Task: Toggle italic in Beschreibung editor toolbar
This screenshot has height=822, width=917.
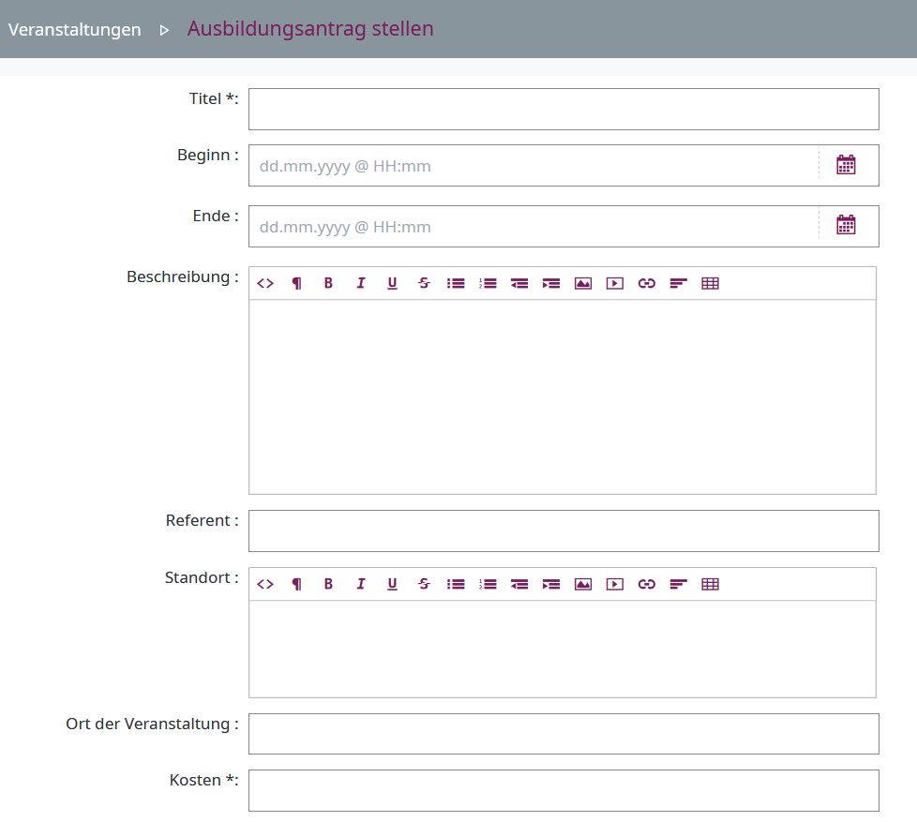Action: [x=360, y=283]
